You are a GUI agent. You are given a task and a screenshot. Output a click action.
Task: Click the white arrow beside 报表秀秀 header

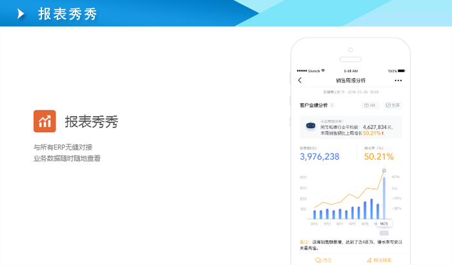tap(21, 14)
